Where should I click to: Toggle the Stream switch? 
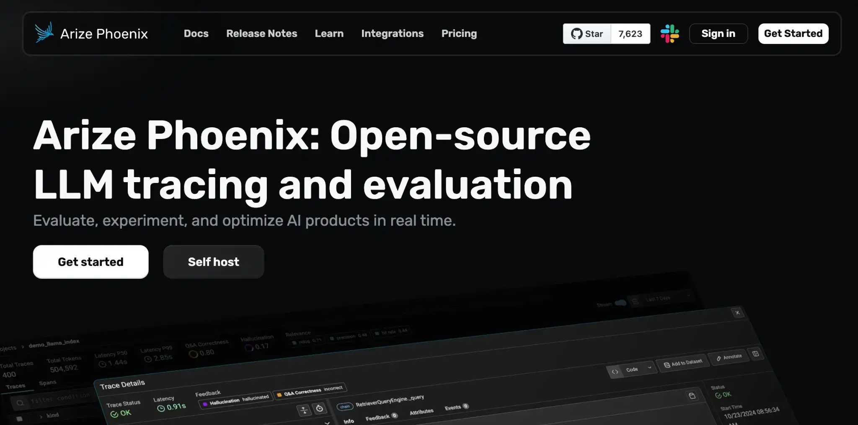pos(620,303)
